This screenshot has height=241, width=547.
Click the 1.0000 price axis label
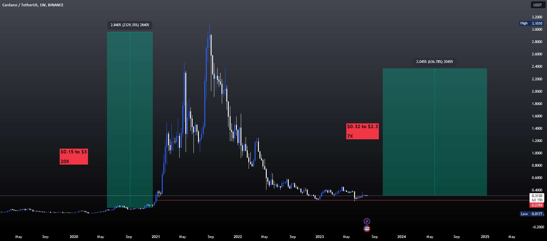(x=537, y=153)
